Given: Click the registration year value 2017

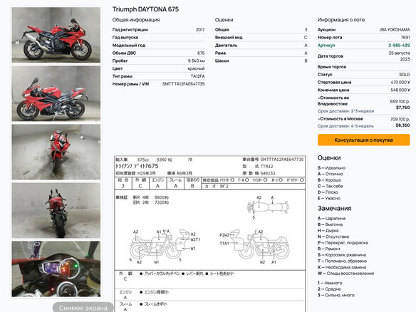Looking at the screenshot, I should [200, 30].
